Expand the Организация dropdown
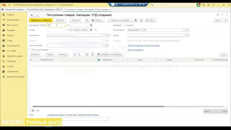The width and height of the screenshot is (231, 130). point(184,30)
